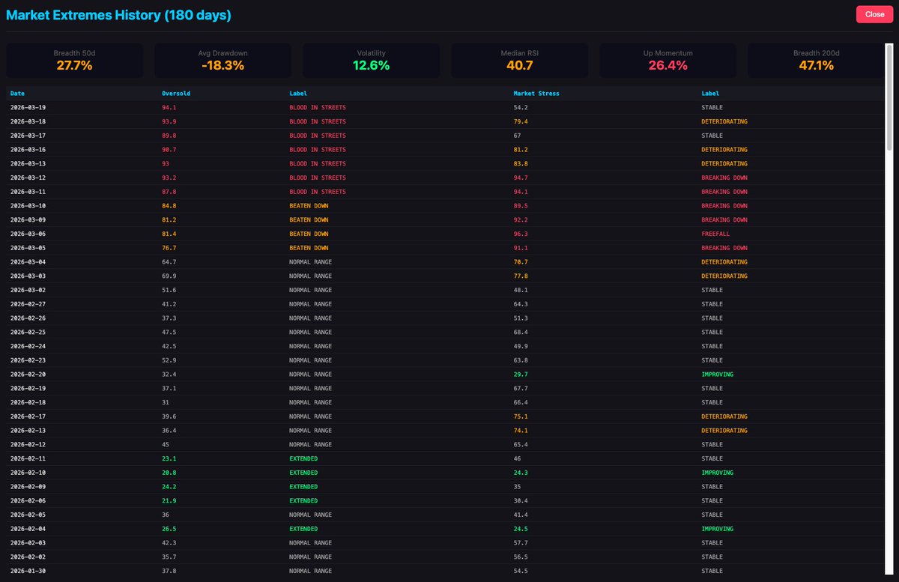The width and height of the screenshot is (899, 582).
Task: Click IMPROVING label in 2026-02-20 row
Action: 717,375
